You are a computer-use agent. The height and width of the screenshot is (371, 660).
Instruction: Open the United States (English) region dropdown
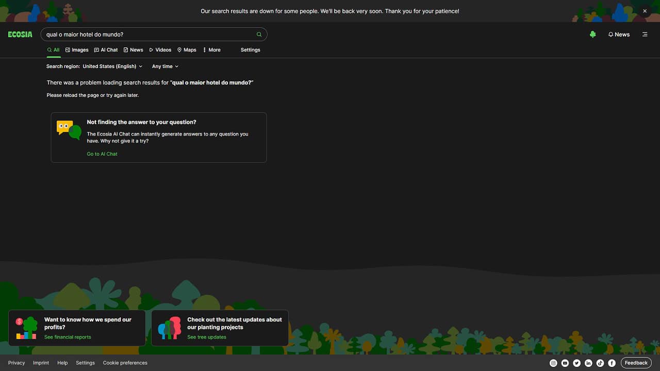coord(112,66)
